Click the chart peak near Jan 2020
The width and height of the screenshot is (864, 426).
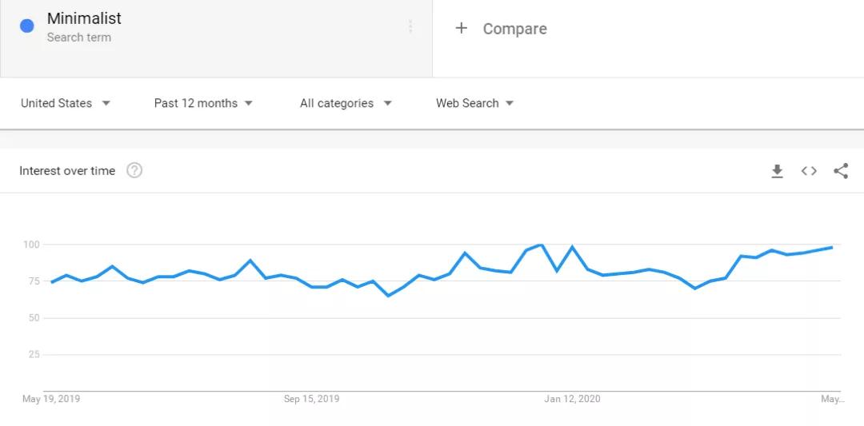(x=542, y=245)
